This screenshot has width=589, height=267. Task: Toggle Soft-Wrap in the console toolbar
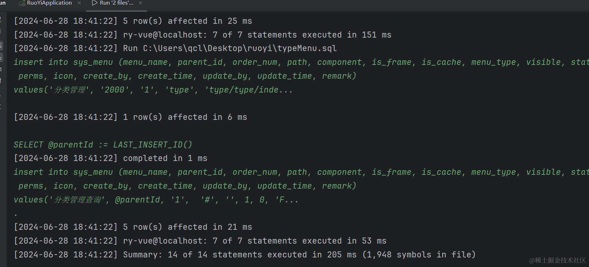tap(1, 46)
